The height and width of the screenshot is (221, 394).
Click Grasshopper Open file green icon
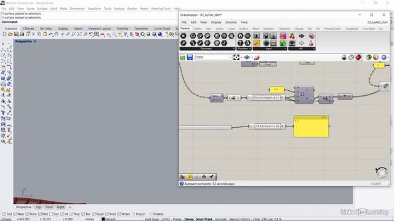coord(182,57)
